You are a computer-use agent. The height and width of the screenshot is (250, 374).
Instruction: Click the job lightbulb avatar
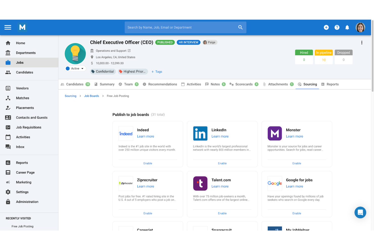pos(75,53)
